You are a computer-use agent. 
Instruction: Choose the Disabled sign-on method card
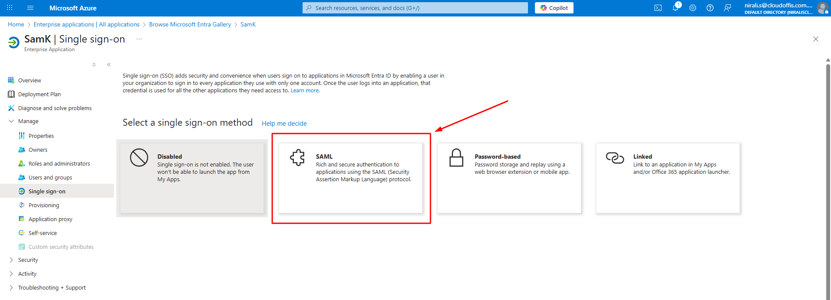point(192,178)
